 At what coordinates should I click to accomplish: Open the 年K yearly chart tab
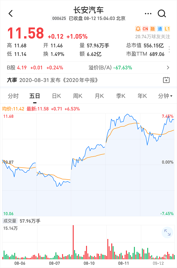141,96
